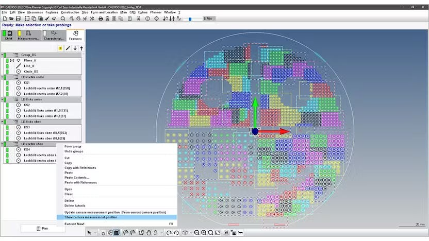
Task: Switch to the Characteristics tab
Action: (54, 36)
